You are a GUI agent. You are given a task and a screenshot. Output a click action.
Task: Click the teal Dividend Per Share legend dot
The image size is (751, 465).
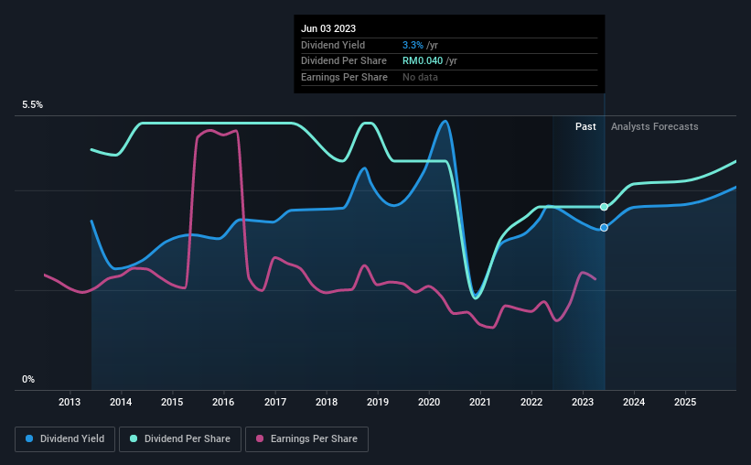point(134,438)
